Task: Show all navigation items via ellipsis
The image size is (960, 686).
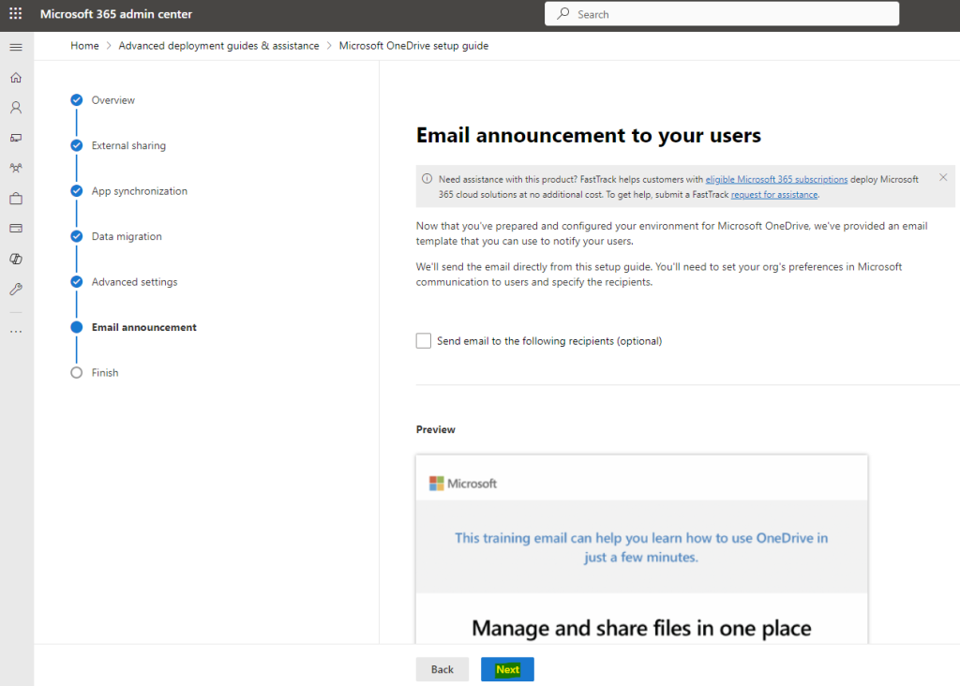Action: (x=16, y=332)
